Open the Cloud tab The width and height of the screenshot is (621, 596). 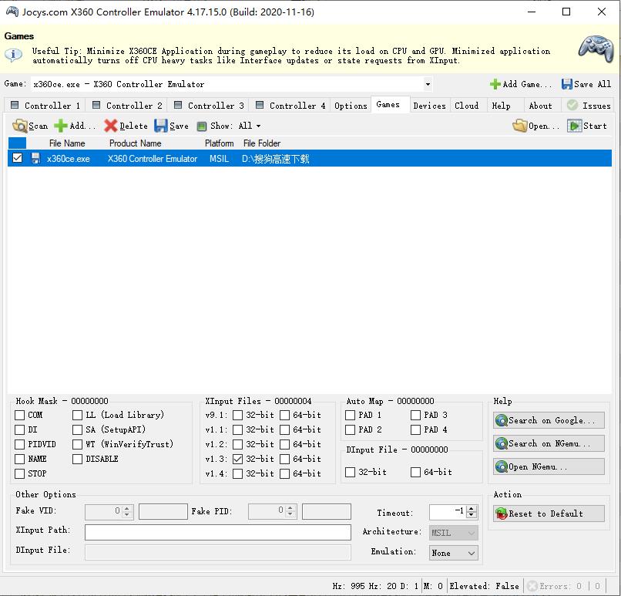[467, 106]
